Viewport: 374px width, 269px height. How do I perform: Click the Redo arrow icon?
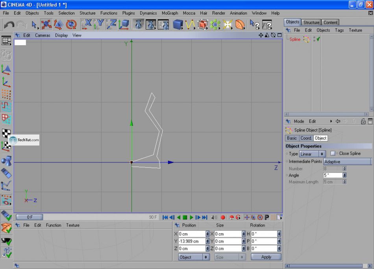click(22, 24)
